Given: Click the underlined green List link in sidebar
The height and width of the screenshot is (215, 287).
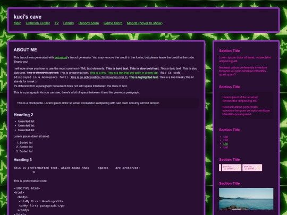Looking at the screenshot, I should tap(226, 144).
